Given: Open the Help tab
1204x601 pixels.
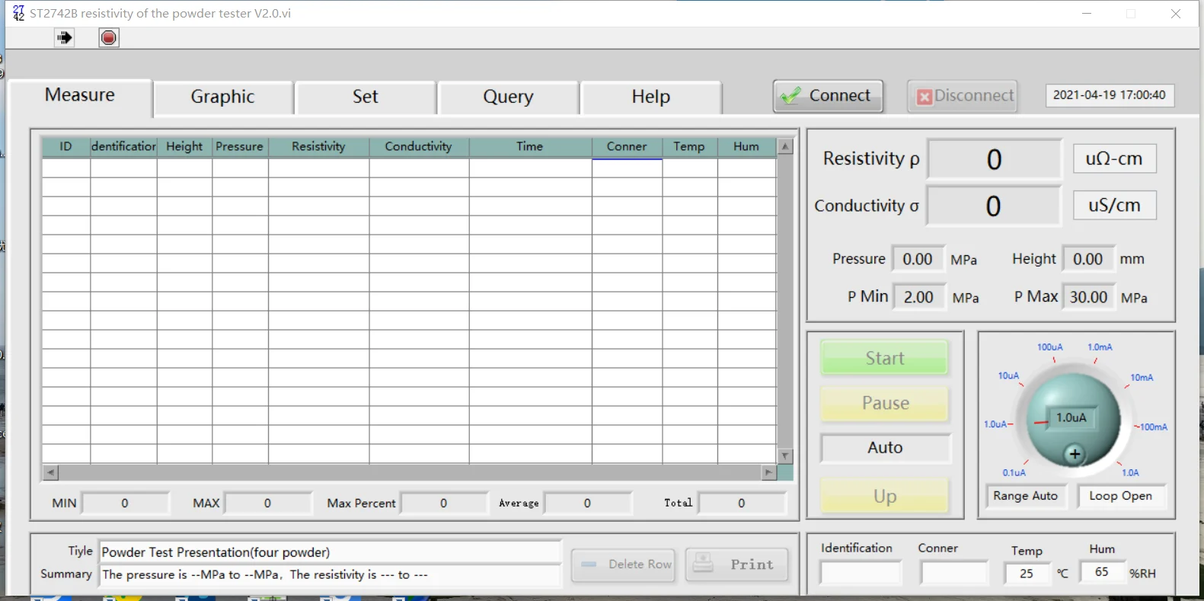Looking at the screenshot, I should (650, 97).
